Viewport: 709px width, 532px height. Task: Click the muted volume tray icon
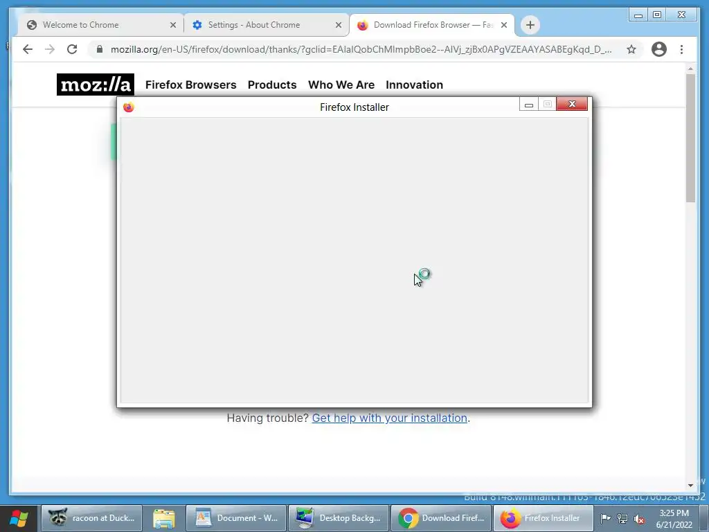pyautogui.click(x=639, y=519)
